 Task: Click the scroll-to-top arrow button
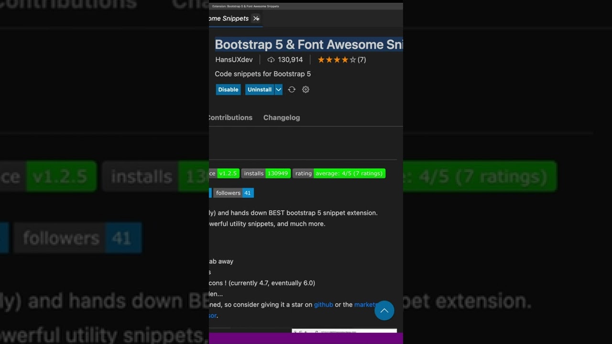tap(384, 311)
